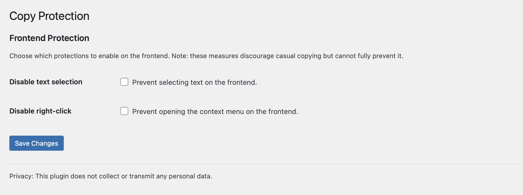Viewport: 523px width, 195px height.
Task: Select the 'Disable right-click' row title
Action: (40, 111)
